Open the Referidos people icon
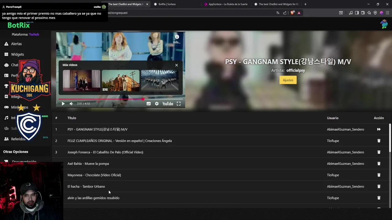The height and width of the screenshot is (220, 392). click(x=6, y=139)
